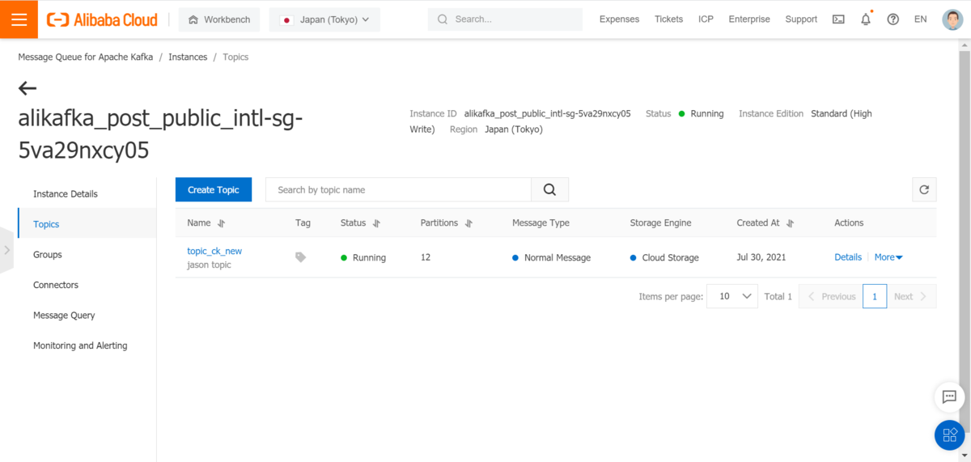Switch language via EN selector
This screenshot has height=462, width=971.
pyautogui.click(x=921, y=19)
